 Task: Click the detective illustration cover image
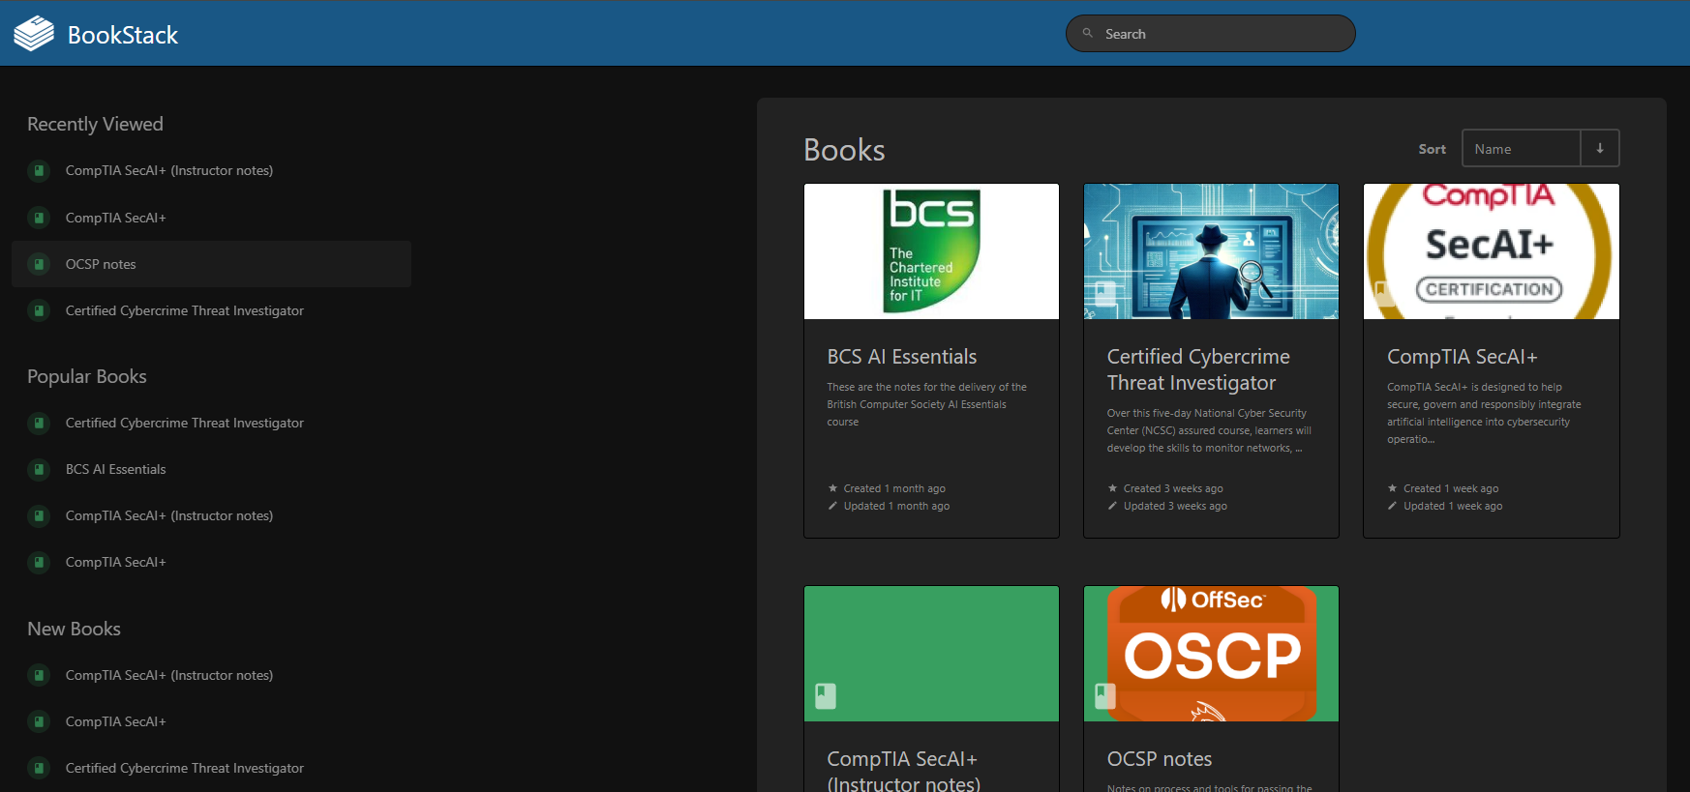(1211, 251)
